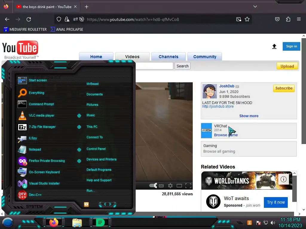Click the Start orb button

pyautogui.click(x=7, y=222)
